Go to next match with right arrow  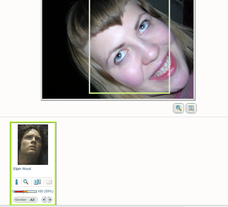pyautogui.click(x=50, y=200)
